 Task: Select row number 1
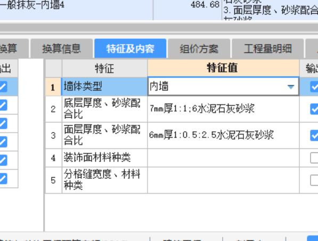pos(53,87)
